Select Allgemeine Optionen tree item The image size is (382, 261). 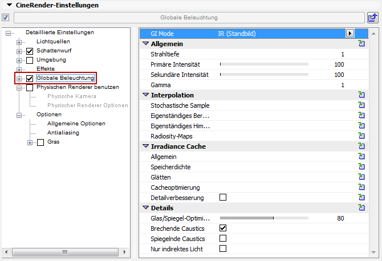click(76, 124)
